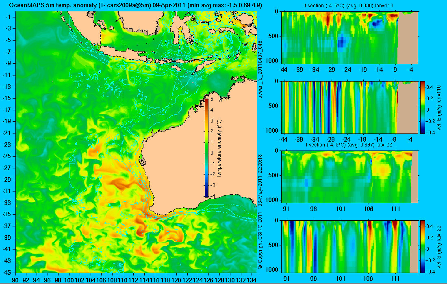Click '-29' tick under vel. E section

[x=331, y=140]
